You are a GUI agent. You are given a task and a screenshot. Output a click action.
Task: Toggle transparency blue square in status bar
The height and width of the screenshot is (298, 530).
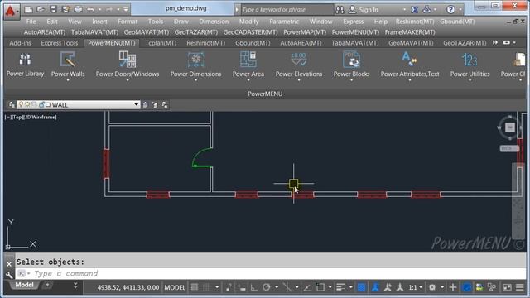[361, 287]
